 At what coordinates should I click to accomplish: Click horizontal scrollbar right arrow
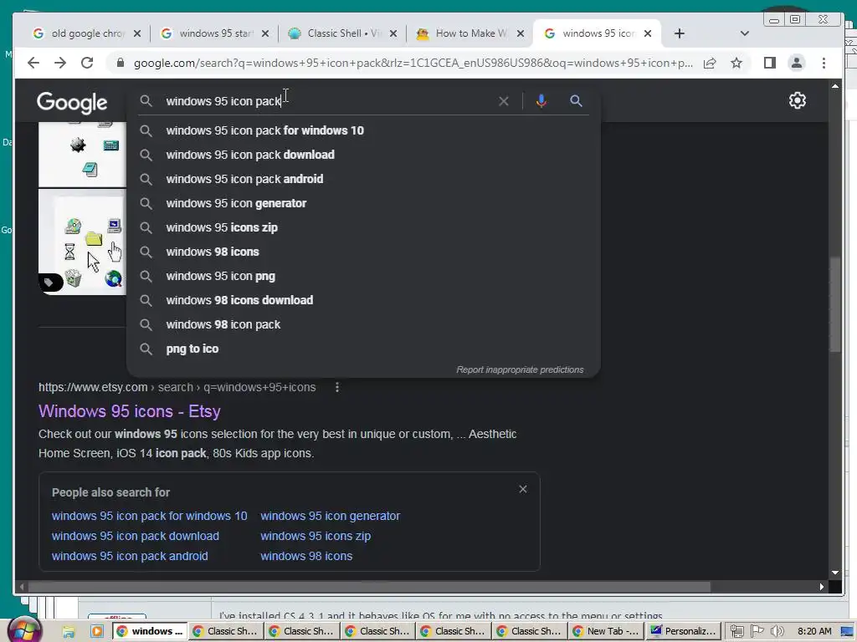point(822,587)
